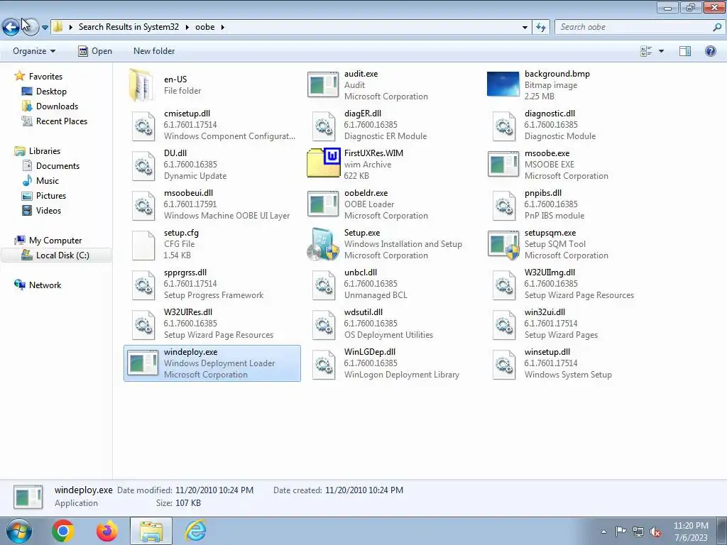Select the diagER.dll file icon
The height and width of the screenshot is (545, 727).
[x=324, y=126]
